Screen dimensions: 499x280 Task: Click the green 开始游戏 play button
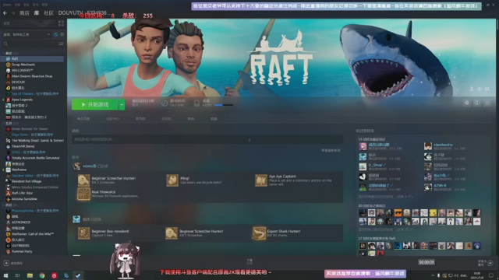[95, 104]
